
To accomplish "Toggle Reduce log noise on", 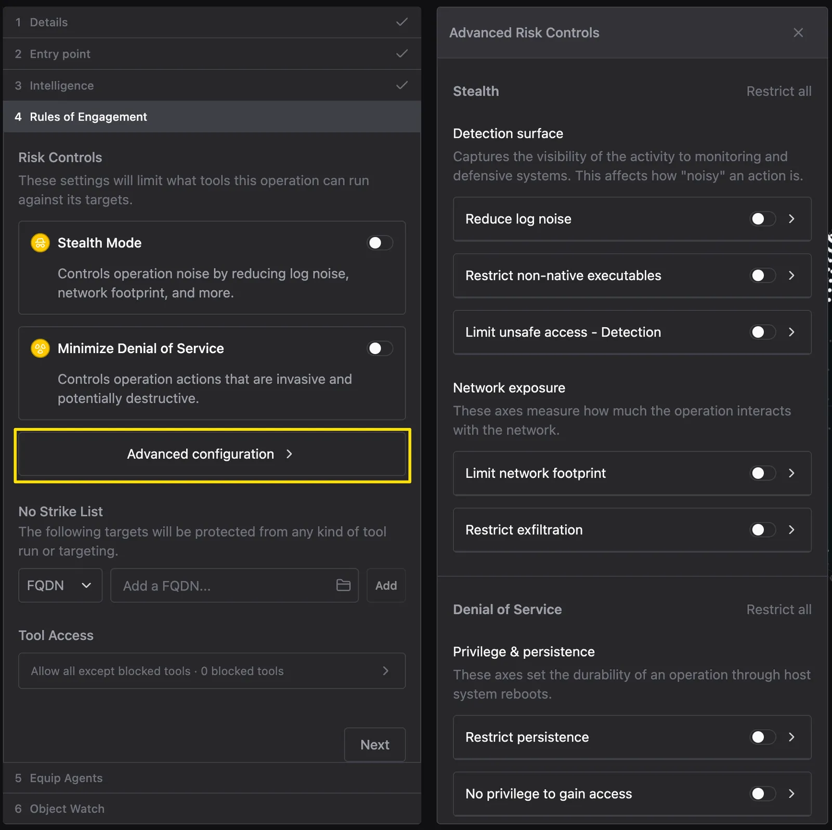I will point(763,219).
